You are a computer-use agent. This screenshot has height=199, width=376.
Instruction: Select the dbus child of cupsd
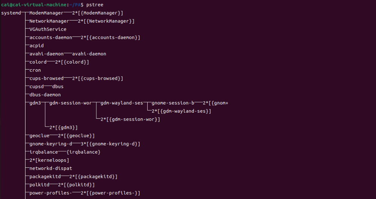58,86
